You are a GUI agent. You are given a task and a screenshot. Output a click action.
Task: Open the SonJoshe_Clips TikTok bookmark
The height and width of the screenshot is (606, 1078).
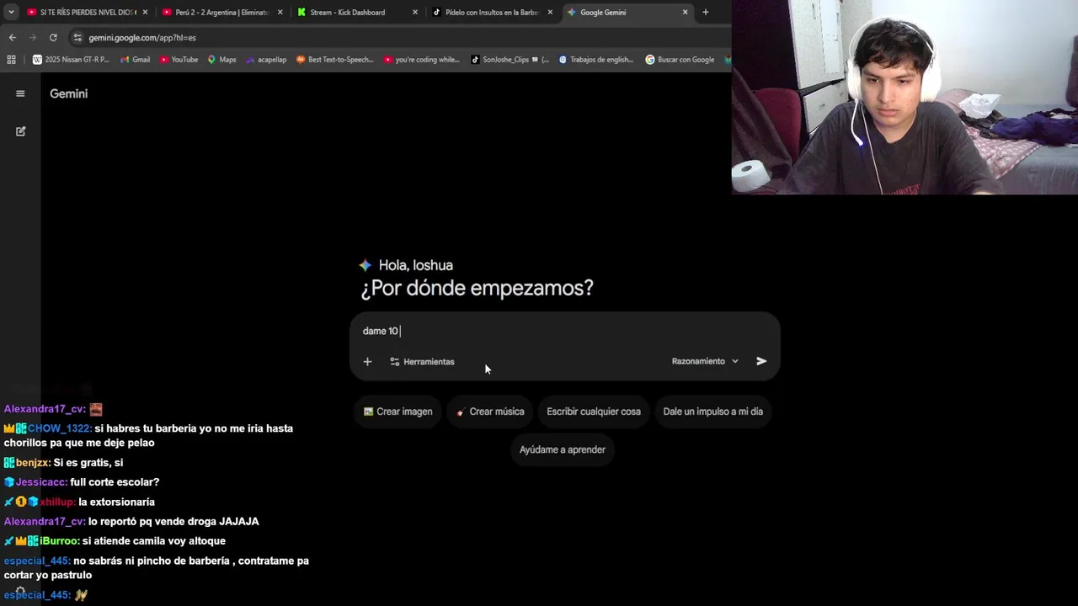(510, 60)
